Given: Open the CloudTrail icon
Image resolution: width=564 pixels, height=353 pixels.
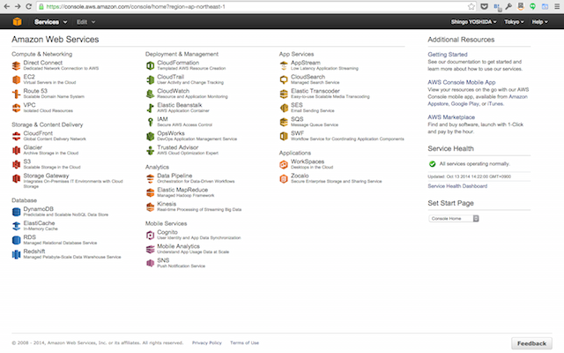Looking at the screenshot, I should (150, 79).
